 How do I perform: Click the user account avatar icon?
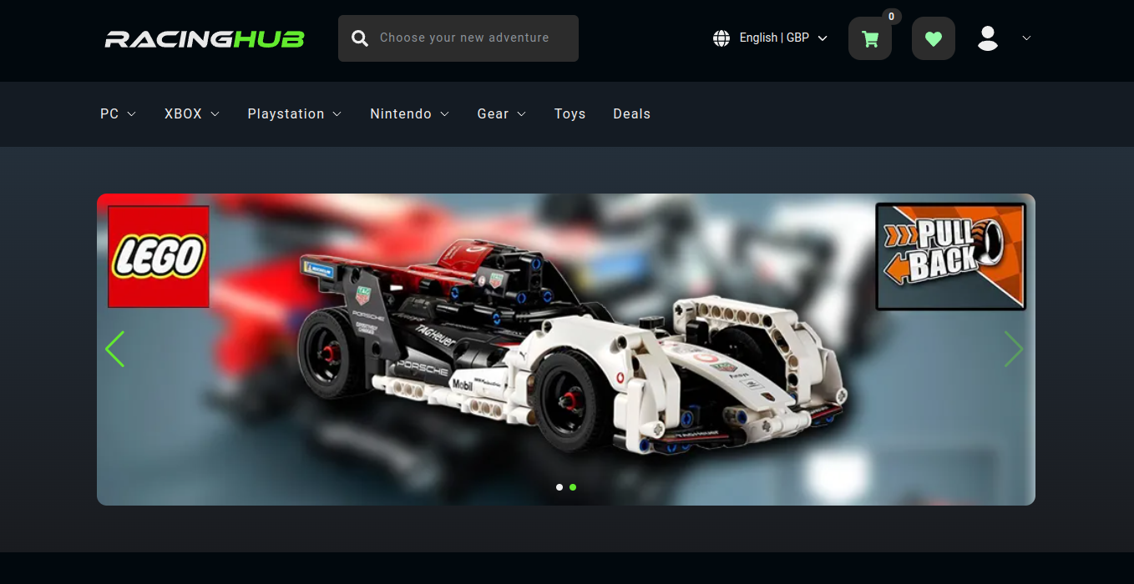[988, 38]
